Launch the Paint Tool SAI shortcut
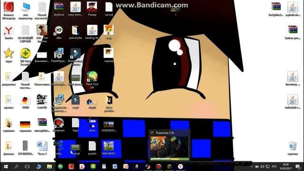The width and height of the screenshot is (304, 171). click(x=92, y=80)
